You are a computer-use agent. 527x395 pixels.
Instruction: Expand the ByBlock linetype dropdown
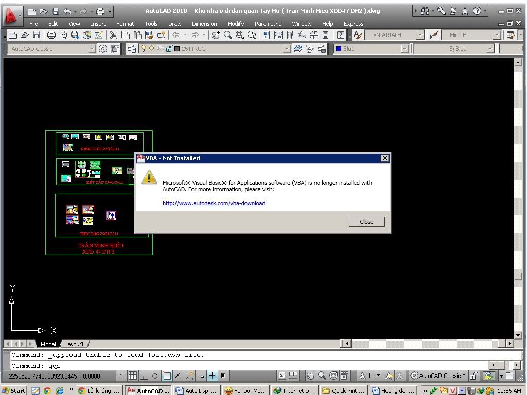(490, 49)
